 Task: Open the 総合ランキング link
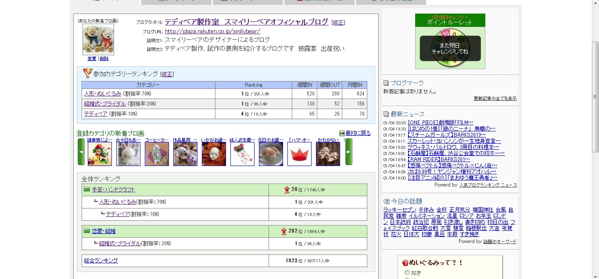tap(101, 261)
